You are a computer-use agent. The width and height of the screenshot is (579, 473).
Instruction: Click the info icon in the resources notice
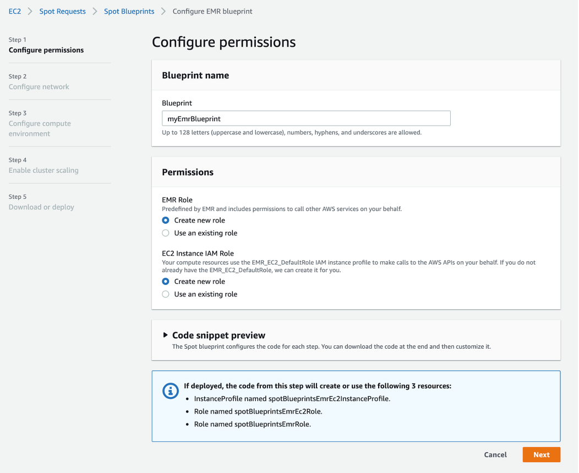click(x=171, y=391)
